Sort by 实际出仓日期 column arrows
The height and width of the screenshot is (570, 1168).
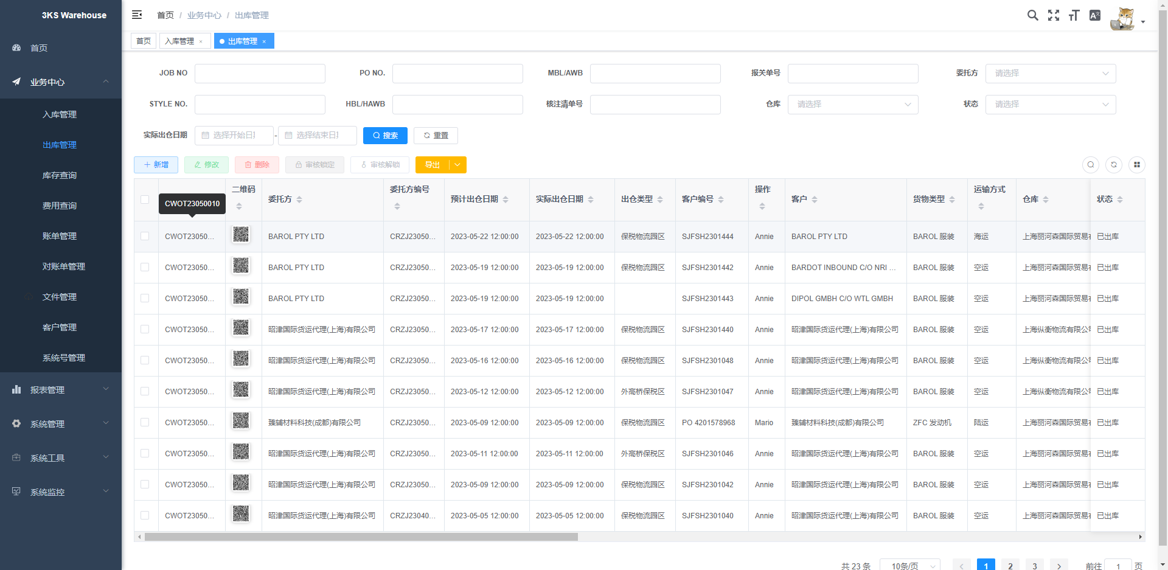pos(591,200)
